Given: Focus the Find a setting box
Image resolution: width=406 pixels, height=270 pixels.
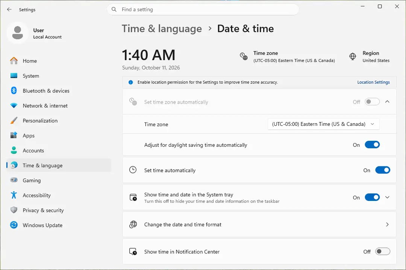Looking at the screenshot, I should click(203, 9).
